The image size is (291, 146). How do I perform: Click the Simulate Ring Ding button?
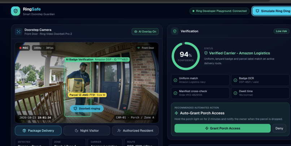click(272, 11)
